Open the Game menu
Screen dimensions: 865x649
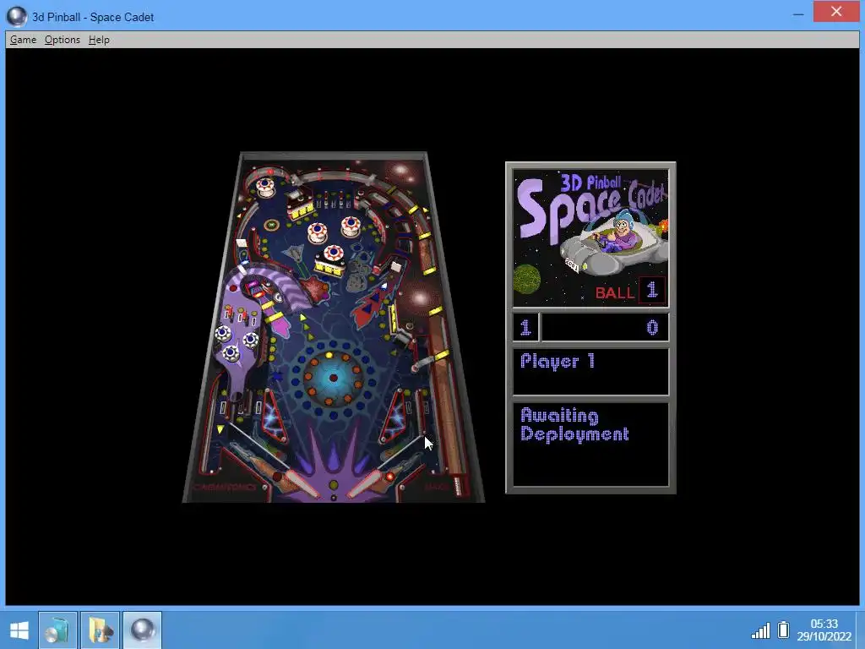coord(23,40)
